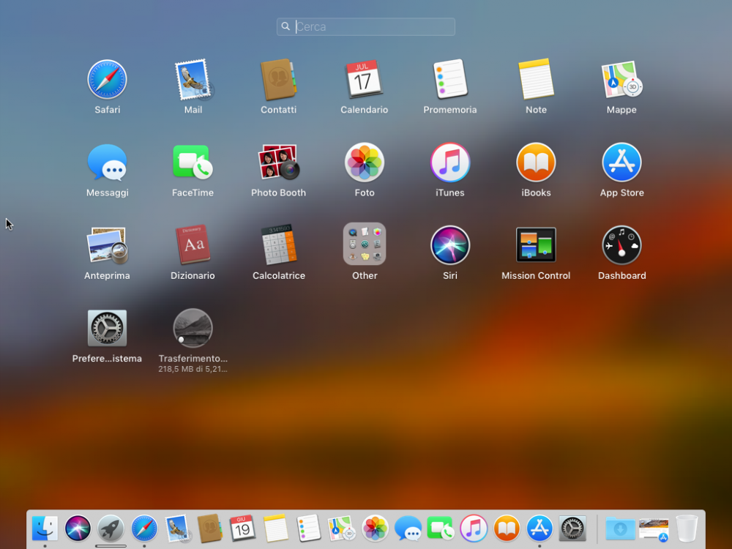Image resolution: width=732 pixels, height=549 pixels.
Task: Launch Calcolatrice app
Action: pyautogui.click(x=278, y=245)
